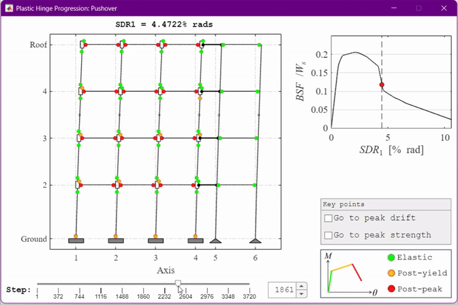
Task: Minimize the Plastic Hinge Progression window
Action: pos(394,8)
